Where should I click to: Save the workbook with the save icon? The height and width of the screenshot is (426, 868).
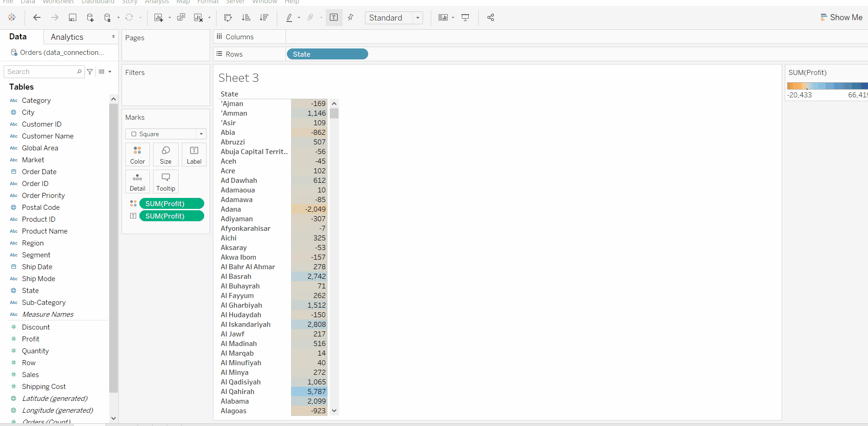tap(72, 17)
